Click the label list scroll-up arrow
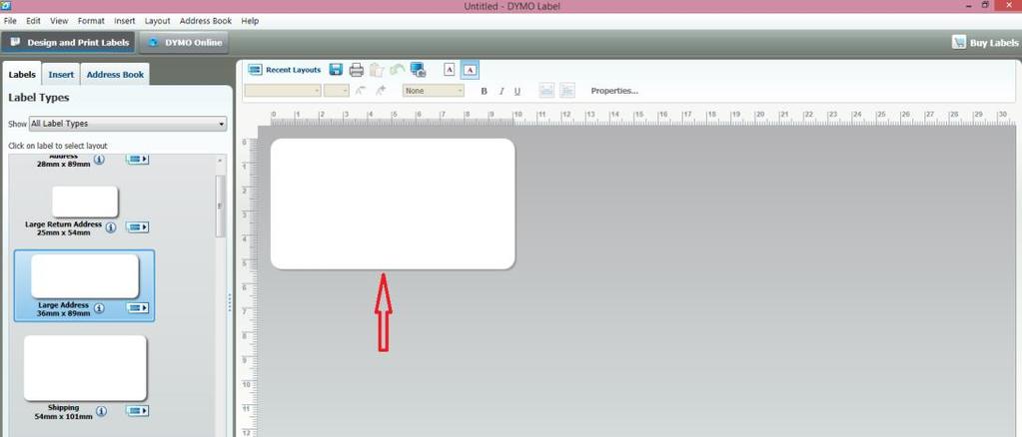The height and width of the screenshot is (437, 1022). [221, 161]
